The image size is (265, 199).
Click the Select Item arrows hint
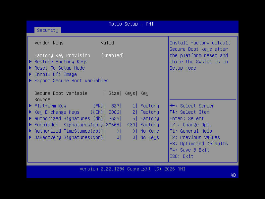tap(189, 112)
